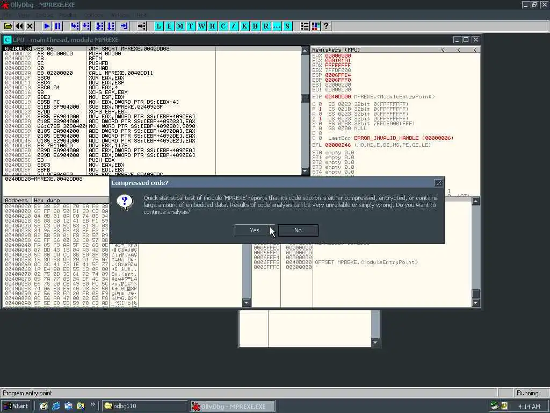Click Address column header in dump
Viewport: 550px width, 413px height.
coord(17,200)
